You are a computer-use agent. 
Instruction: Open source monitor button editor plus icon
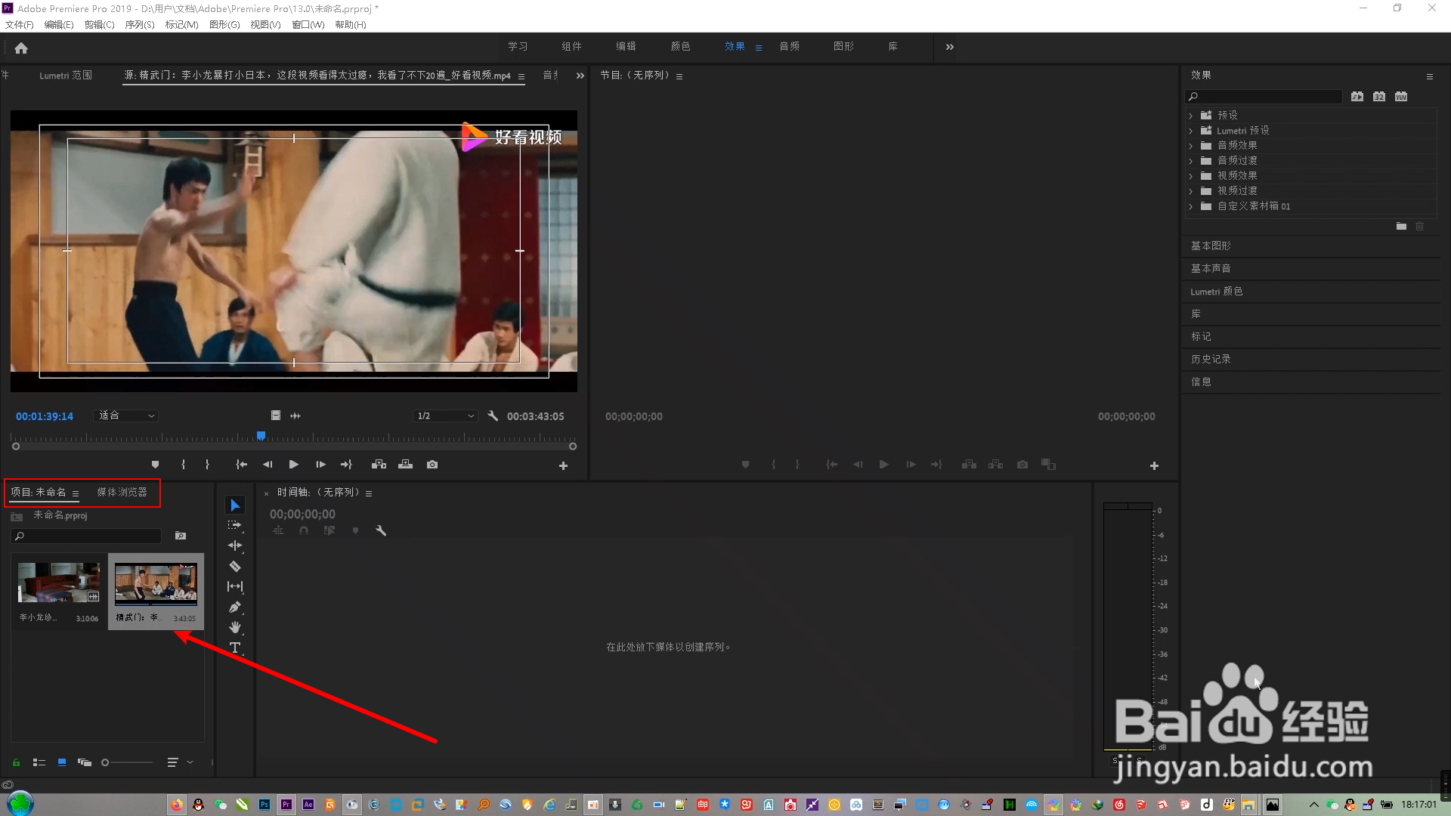pyautogui.click(x=563, y=466)
